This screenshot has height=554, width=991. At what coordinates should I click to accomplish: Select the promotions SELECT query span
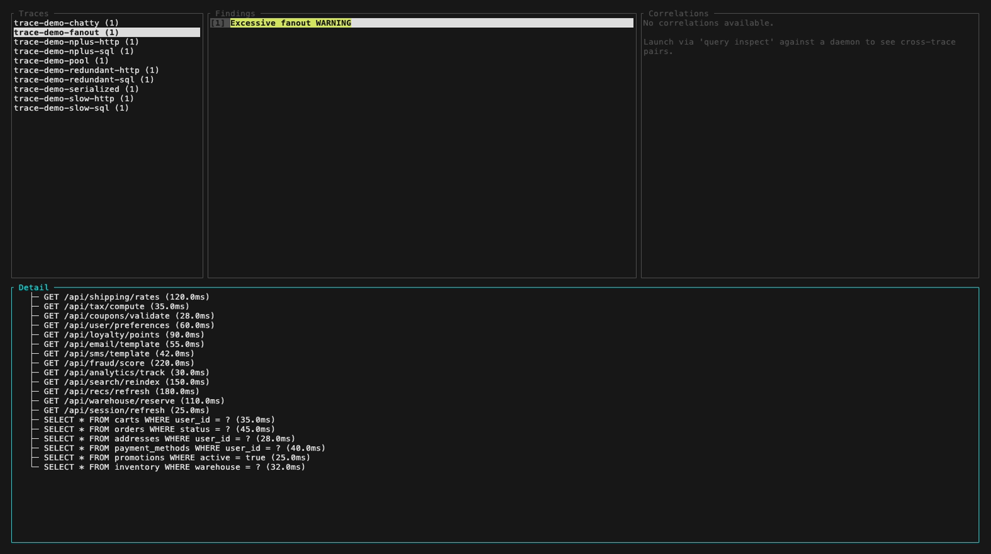[x=177, y=458]
